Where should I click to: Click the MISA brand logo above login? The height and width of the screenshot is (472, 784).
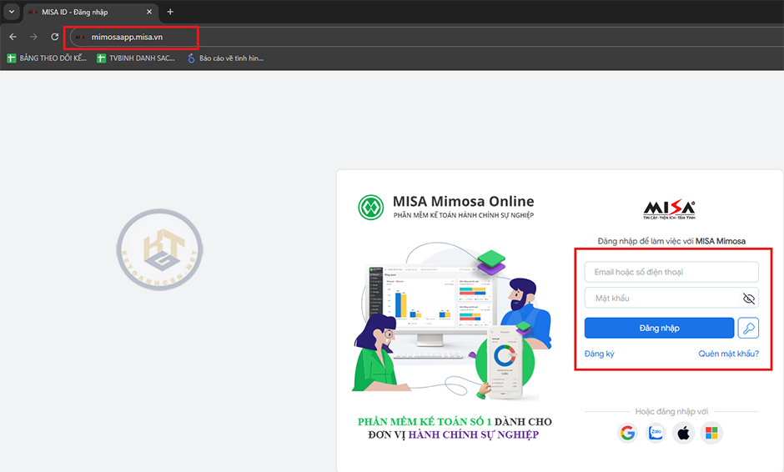tap(669, 209)
